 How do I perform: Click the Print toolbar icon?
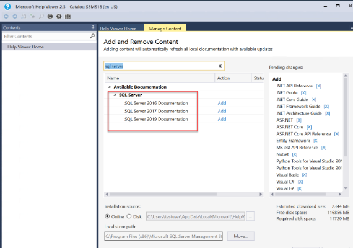[x=50, y=16]
